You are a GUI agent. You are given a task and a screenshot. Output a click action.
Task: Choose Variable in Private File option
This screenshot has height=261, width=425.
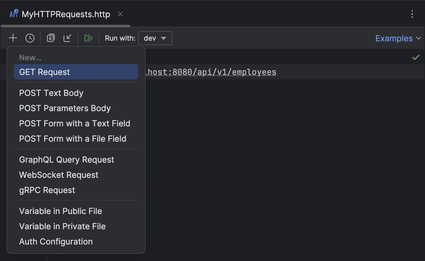click(62, 226)
